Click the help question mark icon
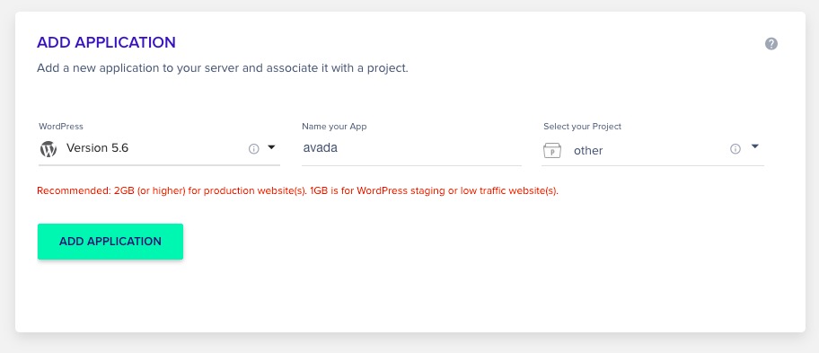Screen dimensions: 819x353 771,44
